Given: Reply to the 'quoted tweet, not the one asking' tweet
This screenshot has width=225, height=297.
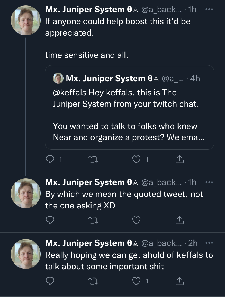Looking at the screenshot, I should coord(50,220).
